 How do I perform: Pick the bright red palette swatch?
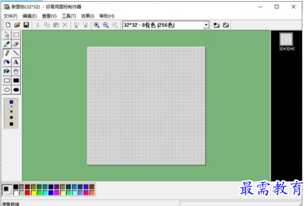(27, 193)
